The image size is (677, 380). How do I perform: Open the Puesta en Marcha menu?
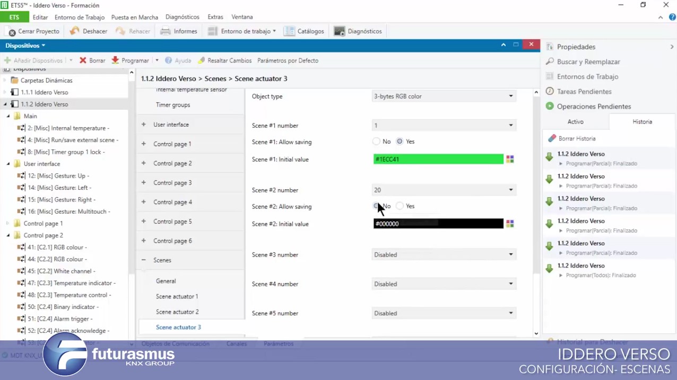coord(134,17)
